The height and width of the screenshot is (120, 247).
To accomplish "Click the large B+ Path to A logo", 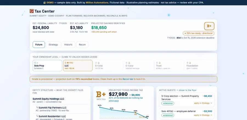I will tap(101, 94).
